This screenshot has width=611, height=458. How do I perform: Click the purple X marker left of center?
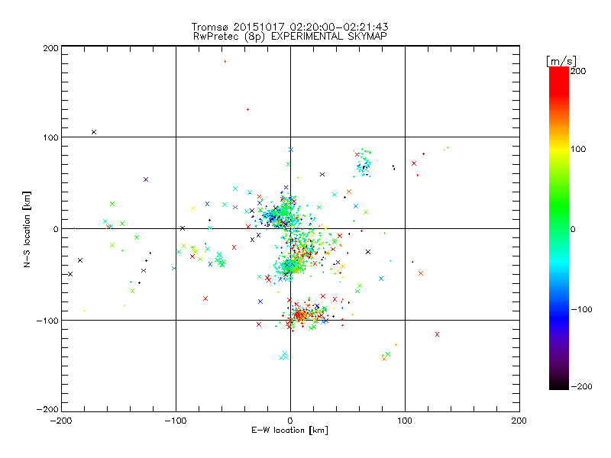146,179
